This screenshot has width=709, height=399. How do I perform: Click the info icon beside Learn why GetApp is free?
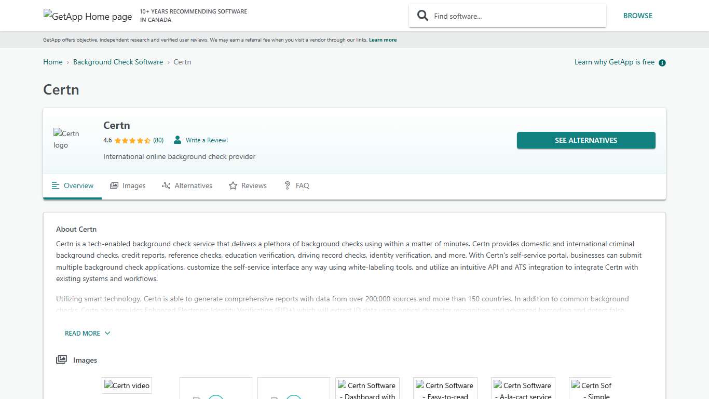click(662, 63)
